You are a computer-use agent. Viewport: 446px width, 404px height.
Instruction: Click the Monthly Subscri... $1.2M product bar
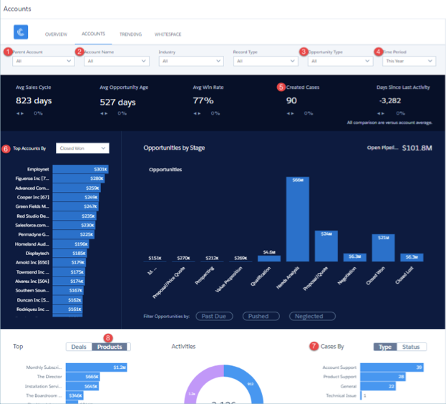[x=97, y=367]
